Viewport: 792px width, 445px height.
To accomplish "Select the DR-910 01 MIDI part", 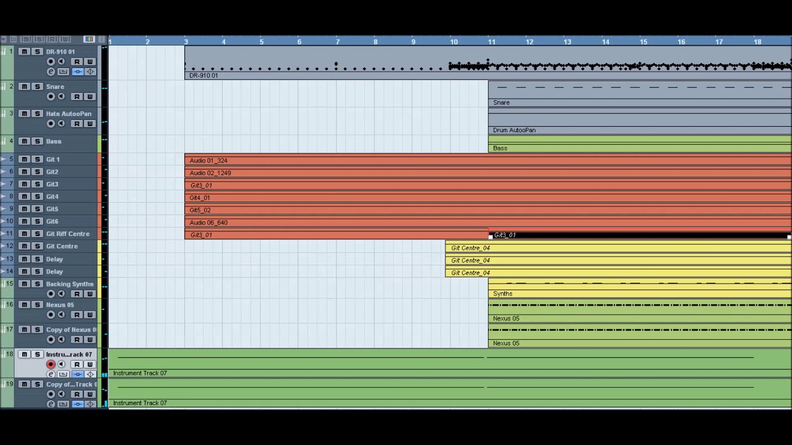I will pyautogui.click(x=488, y=62).
